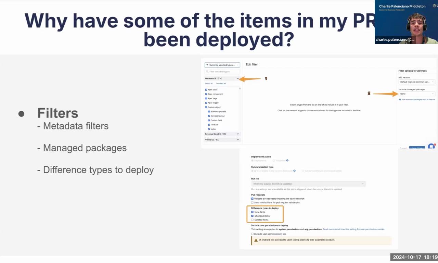
Task: Click the help icon beside Delta CI option
Action: (295, 171)
